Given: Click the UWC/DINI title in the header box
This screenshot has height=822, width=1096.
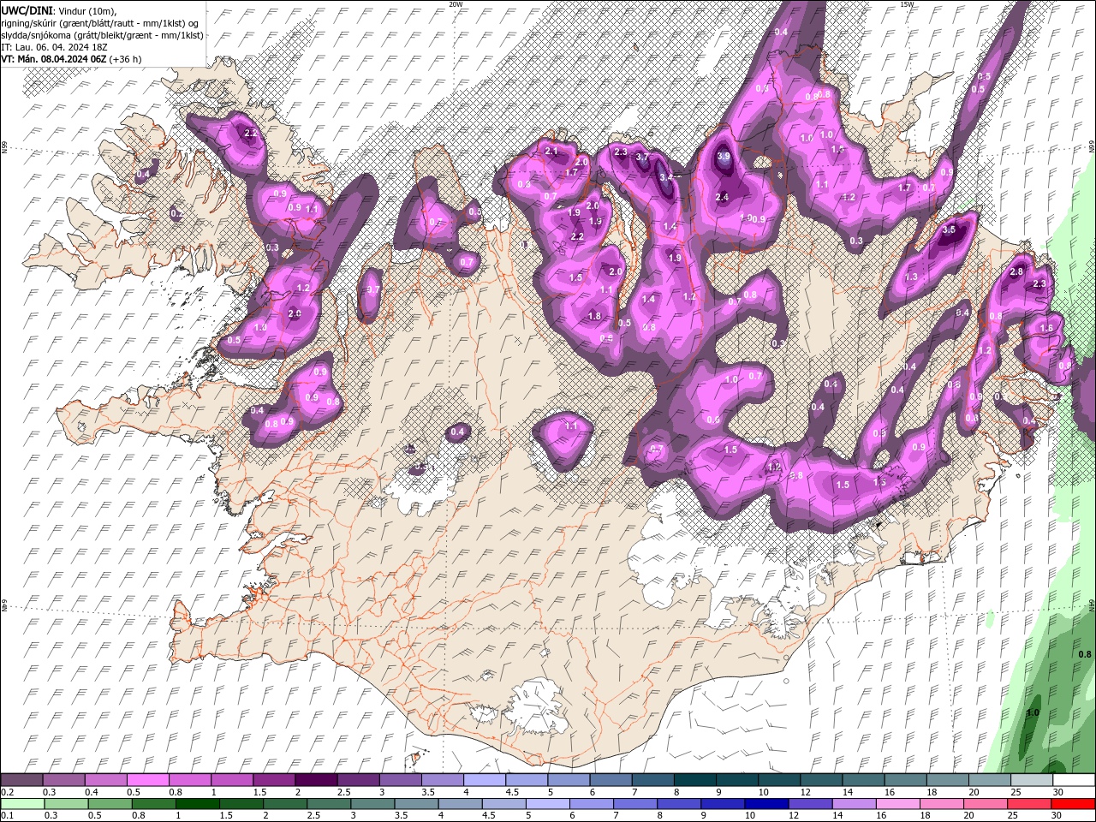Looking at the screenshot, I should (x=27, y=9).
